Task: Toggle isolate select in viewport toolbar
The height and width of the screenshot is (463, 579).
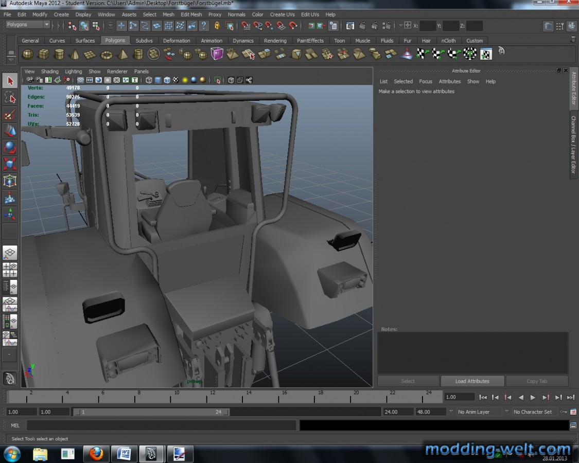Action: click(218, 80)
